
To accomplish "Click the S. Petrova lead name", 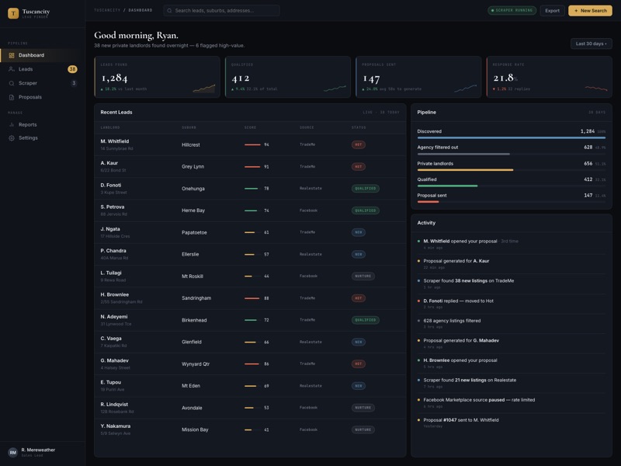I will pyautogui.click(x=113, y=207).
